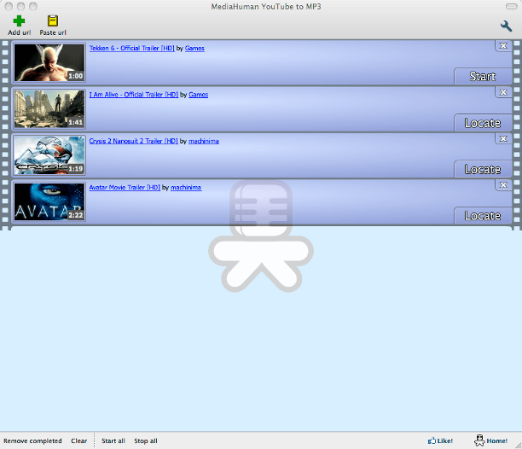Viewport: 522px width, 449px height.
Task: Open the I Am Alive - Official Trailer link
Action: coord(134,95)
